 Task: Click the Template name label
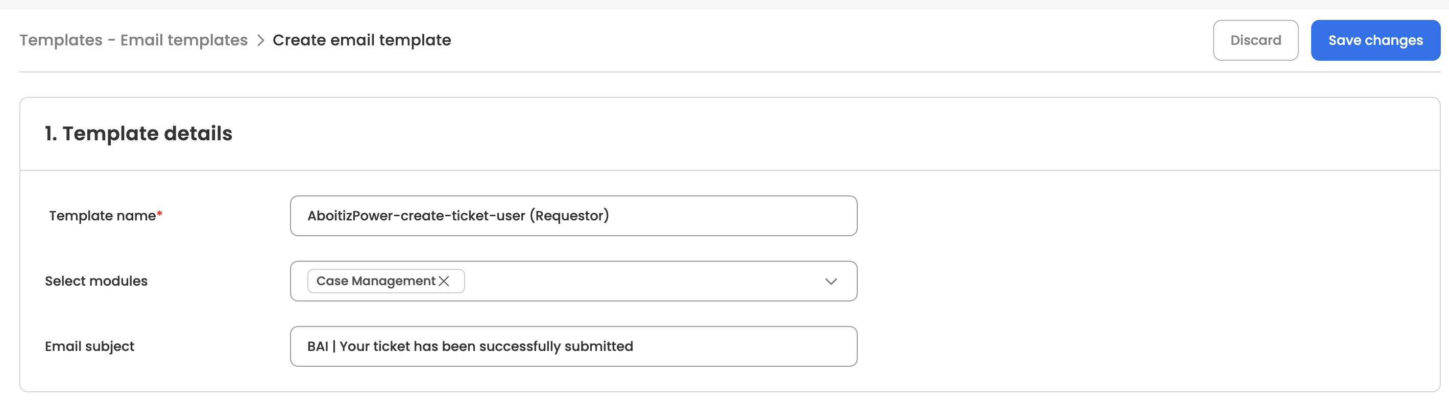coord(102,216)
